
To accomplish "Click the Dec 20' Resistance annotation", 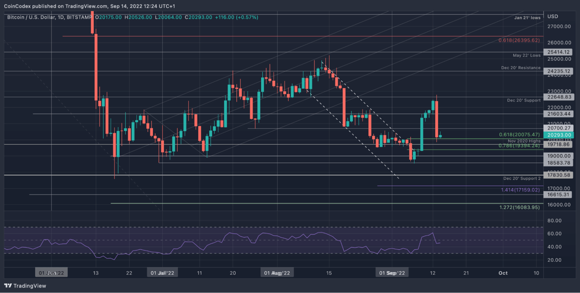I will (521, 68).
